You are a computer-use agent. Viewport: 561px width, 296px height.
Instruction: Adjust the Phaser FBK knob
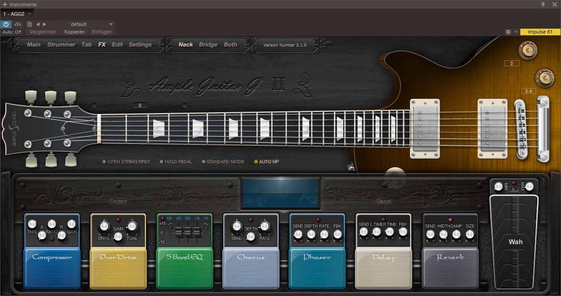[x=337, y=234]
